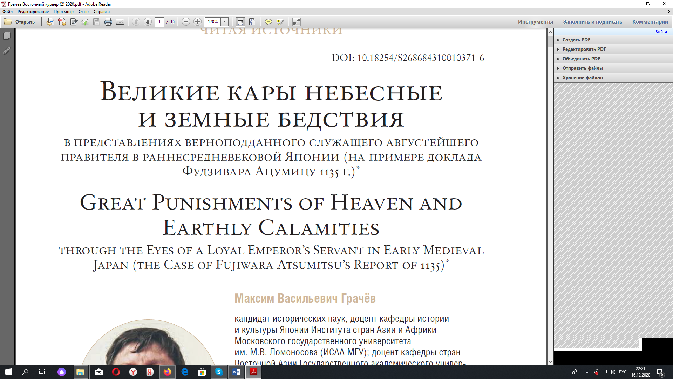Image resolution: width=673 pixels, height=379 pixels.
Task: Open Skype from taskbar
Action: pyautogui.click(x=219, y=372)
